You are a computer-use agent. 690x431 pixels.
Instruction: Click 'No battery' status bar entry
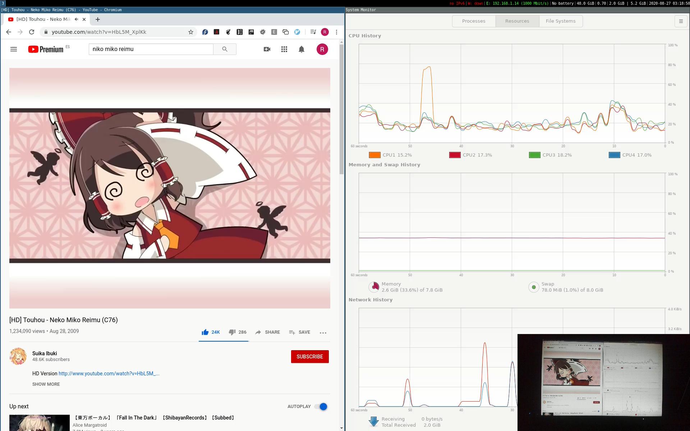point(562,3)
